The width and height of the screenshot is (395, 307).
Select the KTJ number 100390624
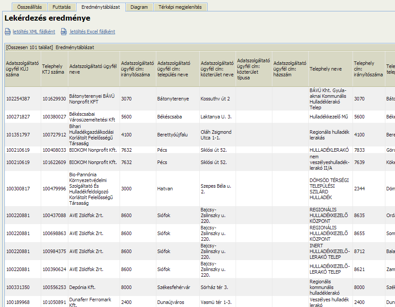tap(54, 269)
